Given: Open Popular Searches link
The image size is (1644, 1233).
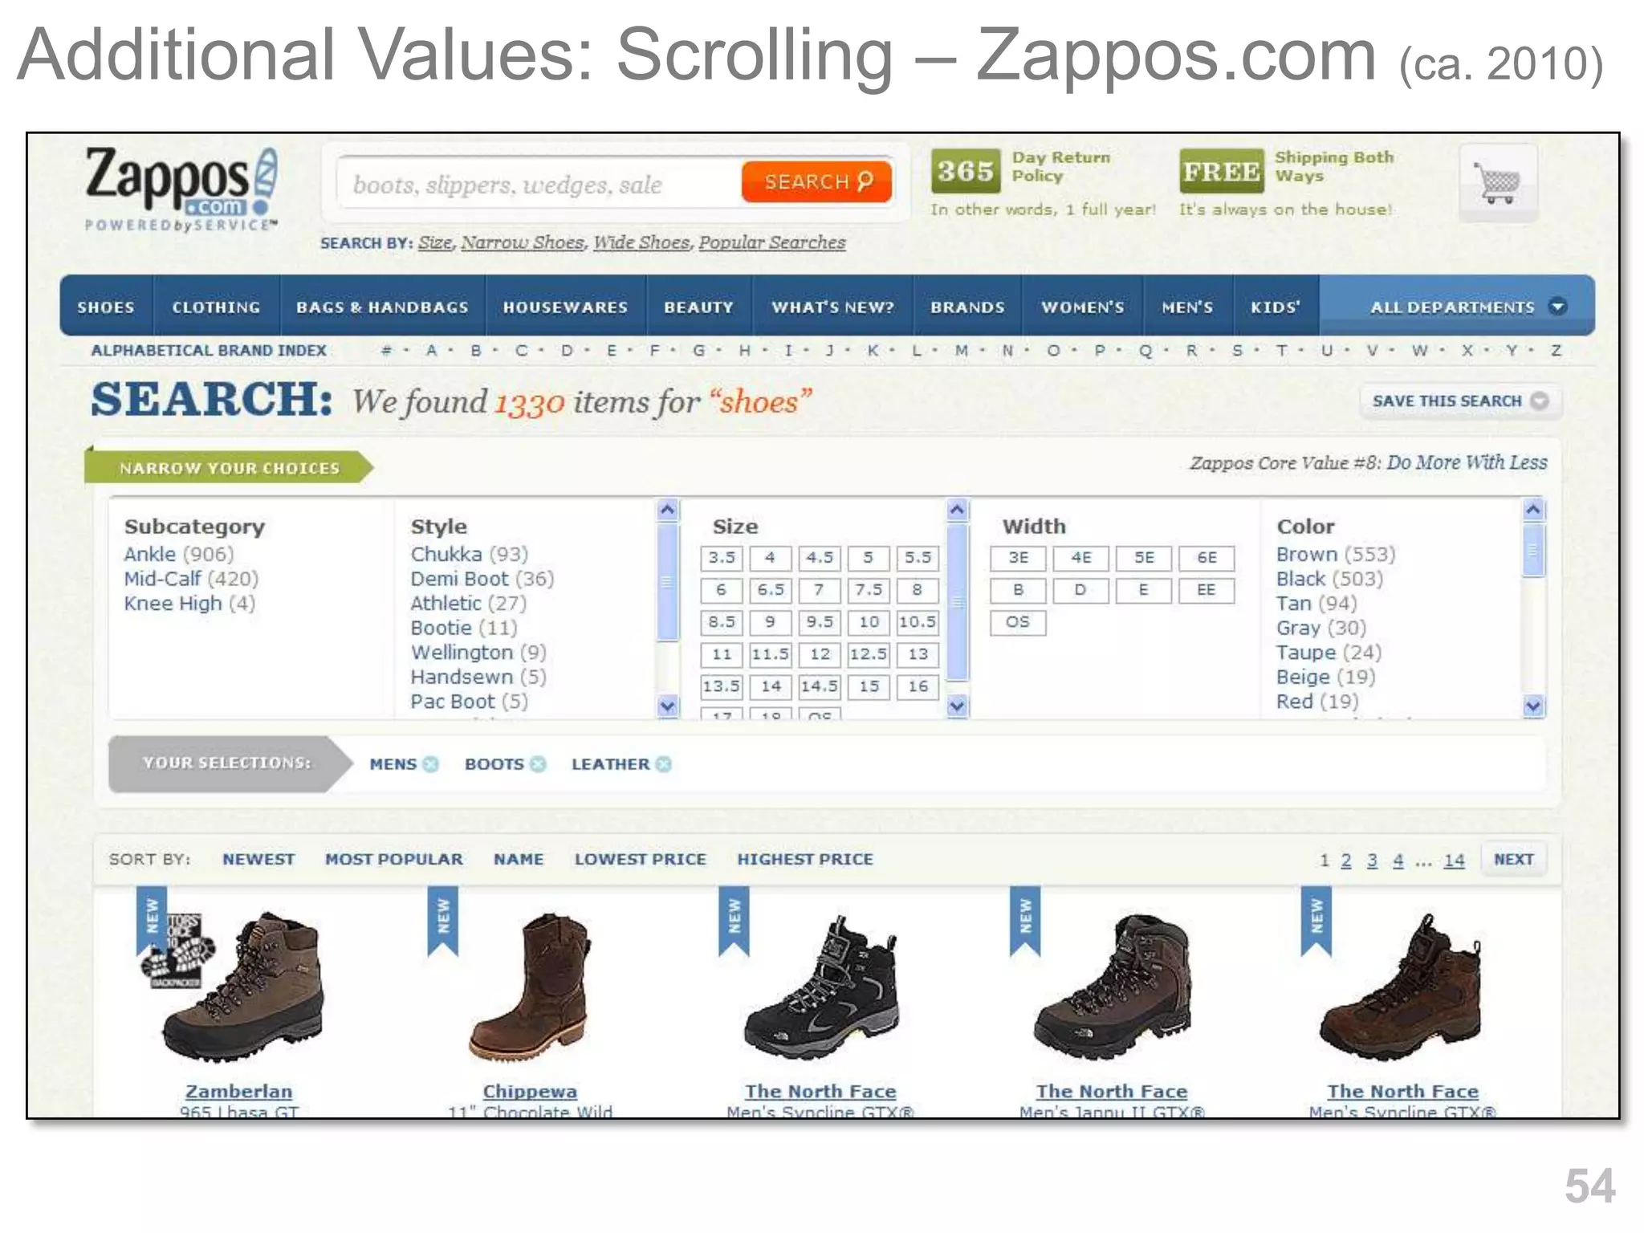Looking at the screenshot, I should [771, 242].
